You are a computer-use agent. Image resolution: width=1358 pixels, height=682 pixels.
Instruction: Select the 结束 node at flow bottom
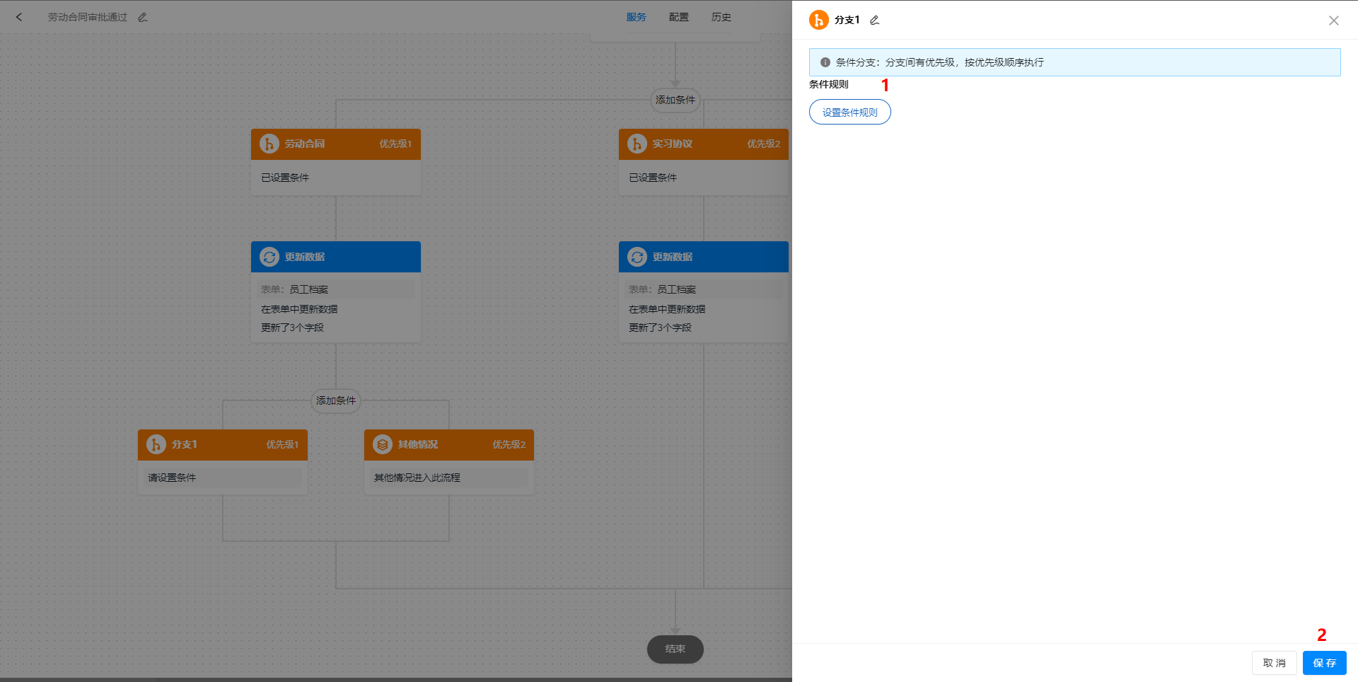click(675, 649)
